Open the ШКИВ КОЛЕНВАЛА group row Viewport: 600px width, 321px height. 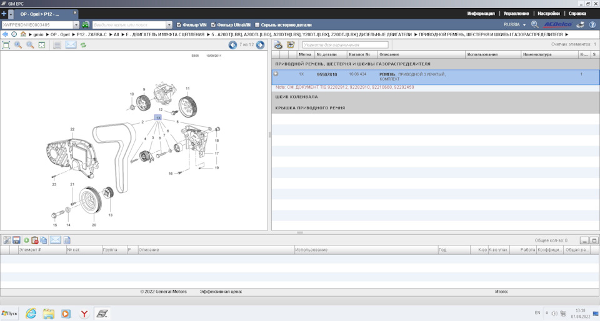(296, 97)
